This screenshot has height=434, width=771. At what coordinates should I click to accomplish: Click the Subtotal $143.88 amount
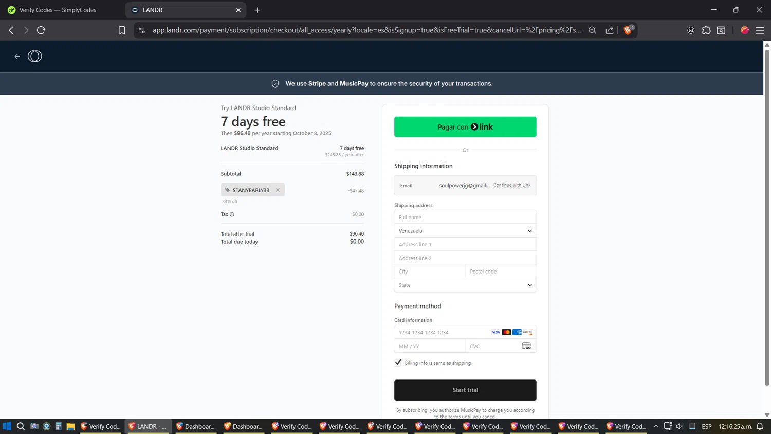point(355,174)
